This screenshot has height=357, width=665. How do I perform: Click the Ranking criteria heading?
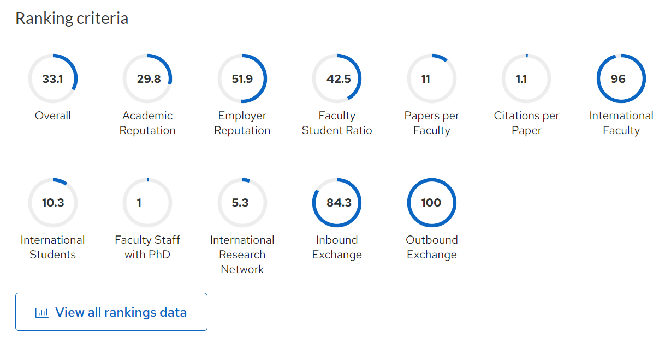[72, 19]
